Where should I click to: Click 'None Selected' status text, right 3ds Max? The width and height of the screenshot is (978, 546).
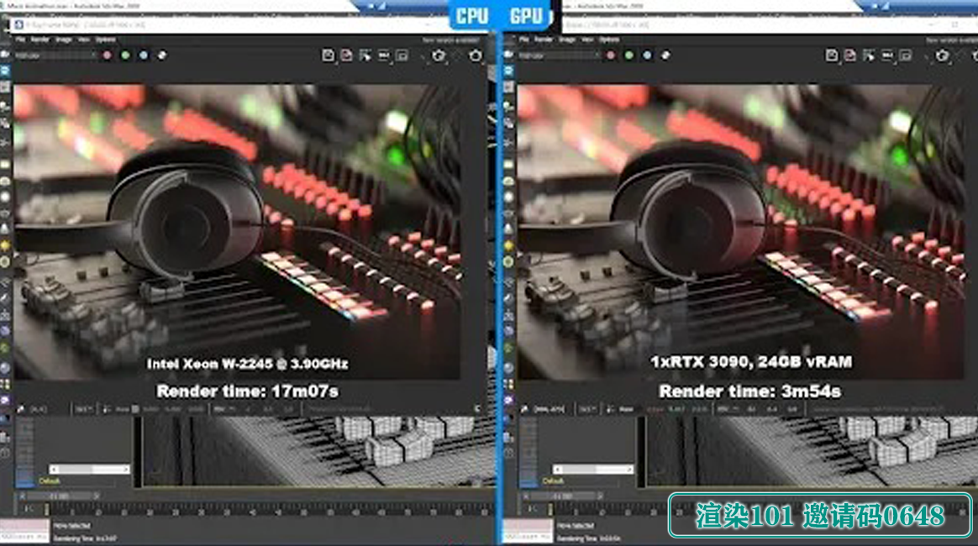[x=575, y=526]
